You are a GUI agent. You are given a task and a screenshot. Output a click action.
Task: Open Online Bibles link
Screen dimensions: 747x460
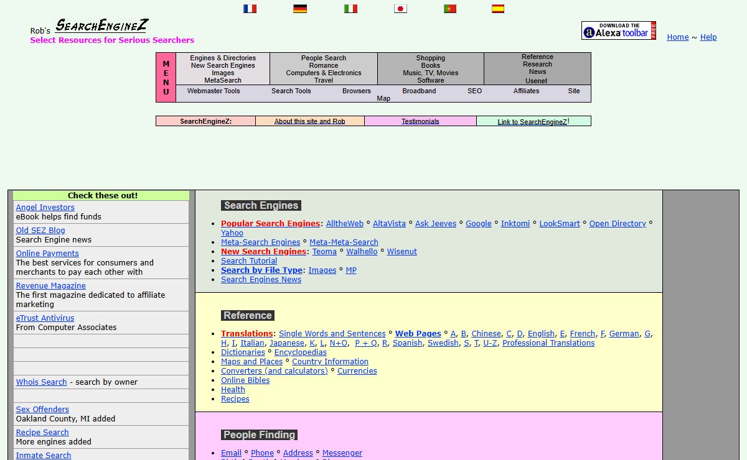245,380
